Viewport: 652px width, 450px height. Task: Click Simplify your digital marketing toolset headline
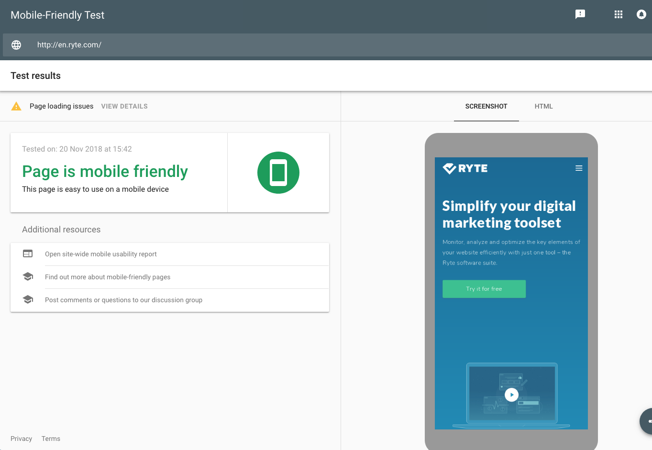click(x=509, y=214)
